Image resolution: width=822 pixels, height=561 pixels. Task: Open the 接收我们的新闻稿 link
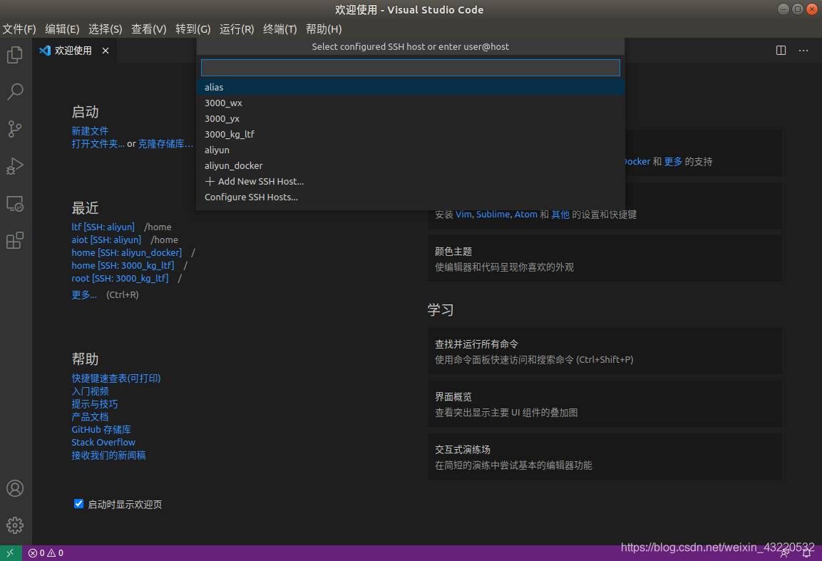coord(108,455)
